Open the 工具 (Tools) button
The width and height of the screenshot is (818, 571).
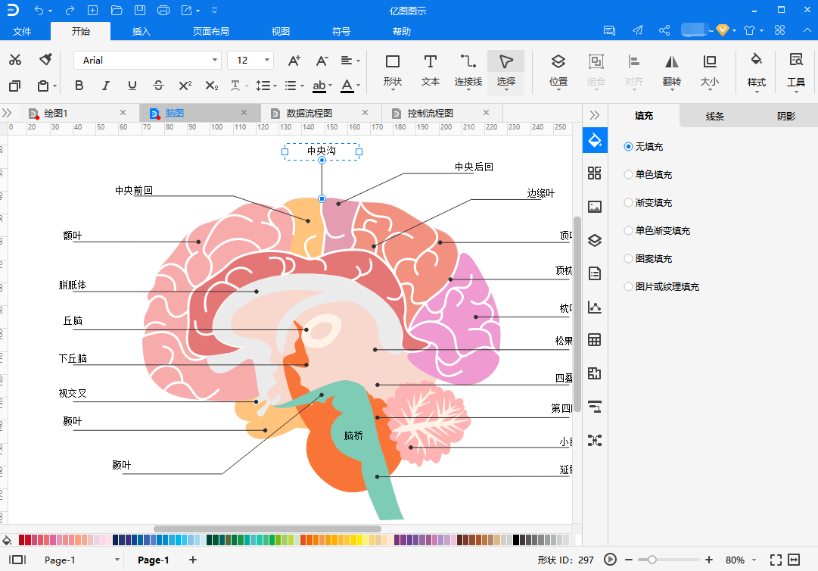click(x=795, y=72)
